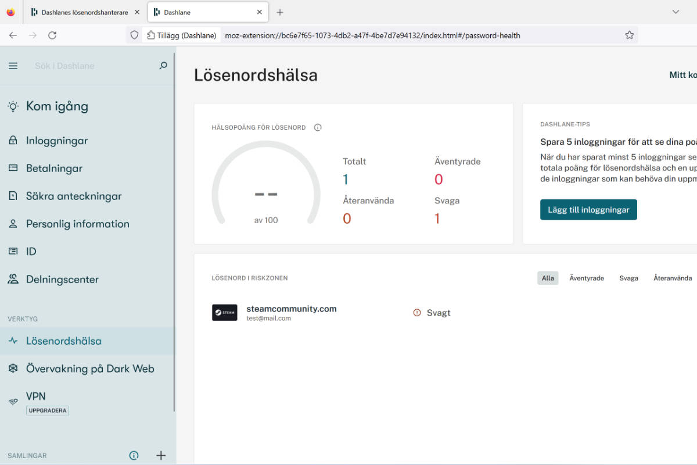Click the browser back arrow
697x465 pixels.
click(13, 35)
